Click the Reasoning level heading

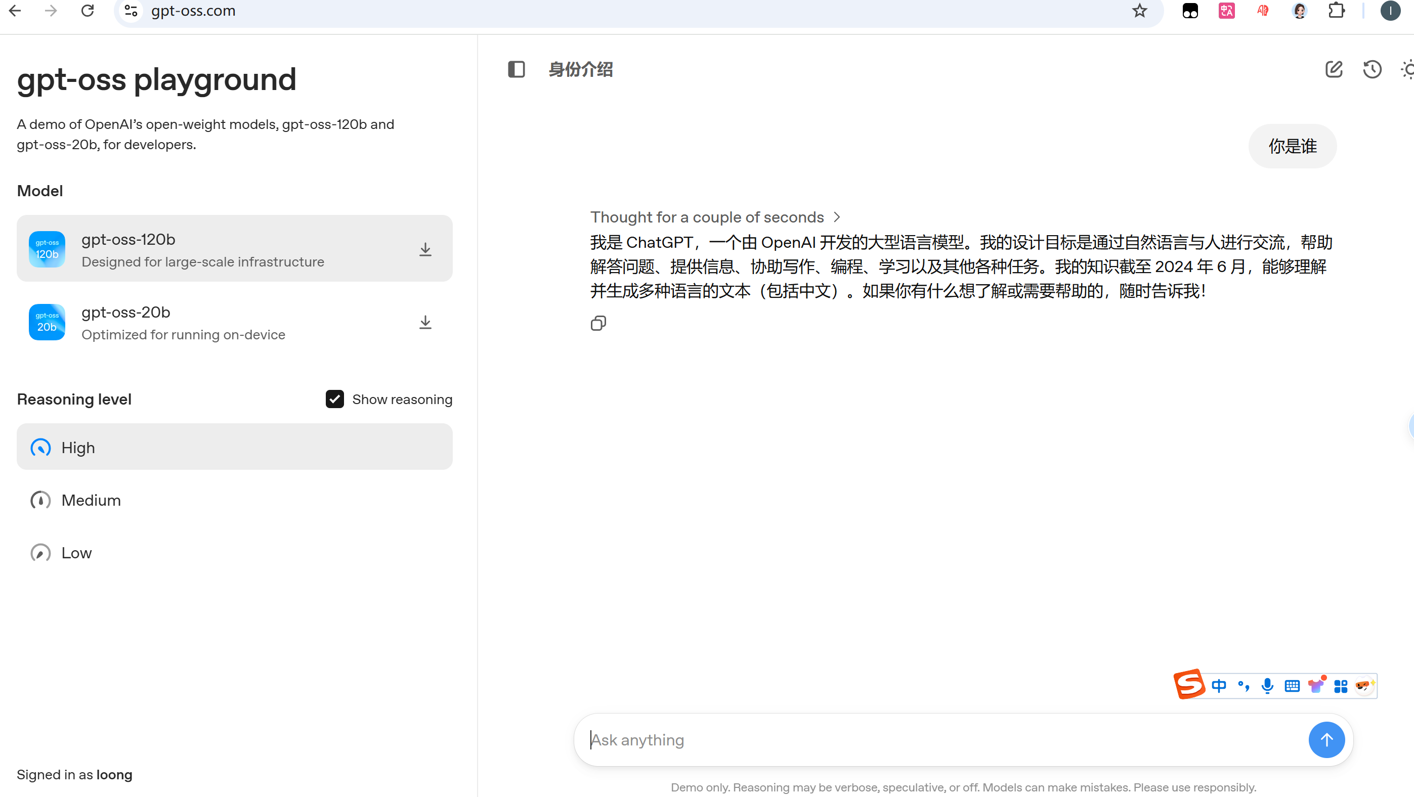pyautogui.click(x=74, y=399)
